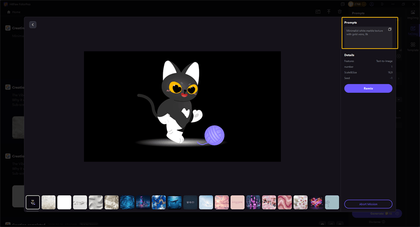Open the feedback message icon in title bar
Screen dimensions: 420x227
[x=343, y=4]
